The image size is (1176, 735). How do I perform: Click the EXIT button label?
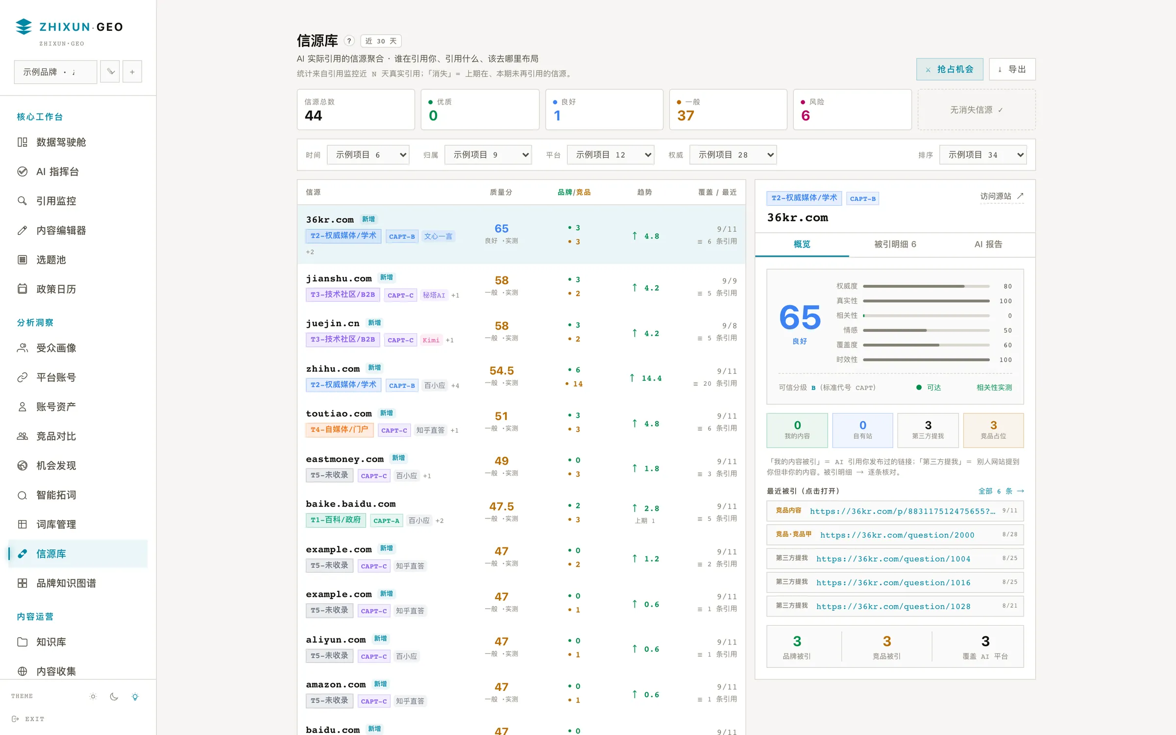pyautogui.click(x=35, y=719)
